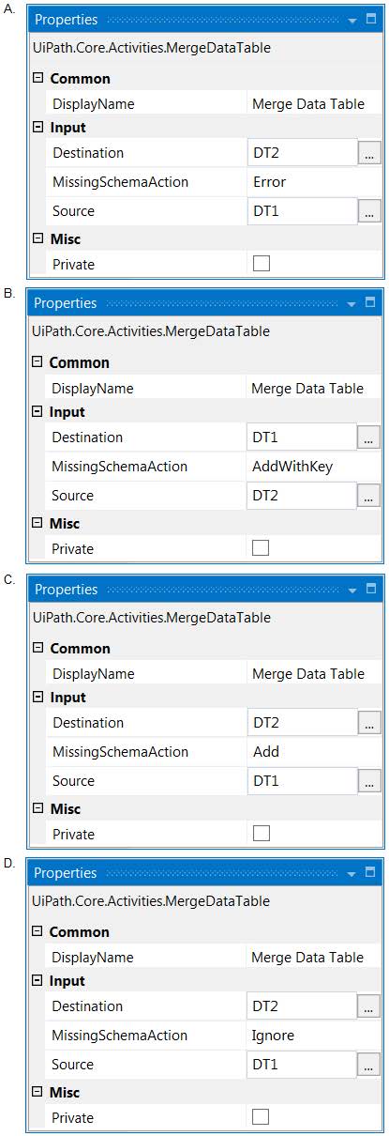Click MissingSchemaAction label in panel D

[x=119, y=1036]
